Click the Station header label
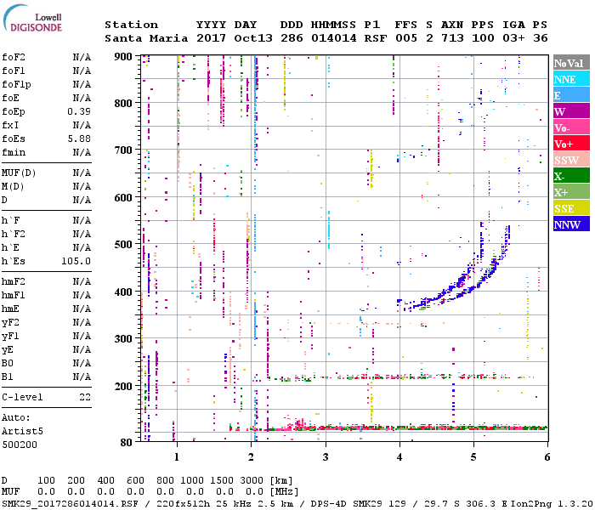 pos(131,25)
